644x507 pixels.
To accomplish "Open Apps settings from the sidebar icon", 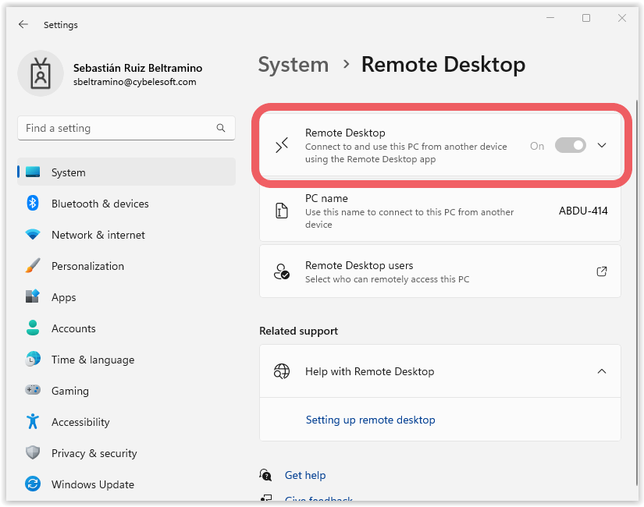I will [33, 297].
